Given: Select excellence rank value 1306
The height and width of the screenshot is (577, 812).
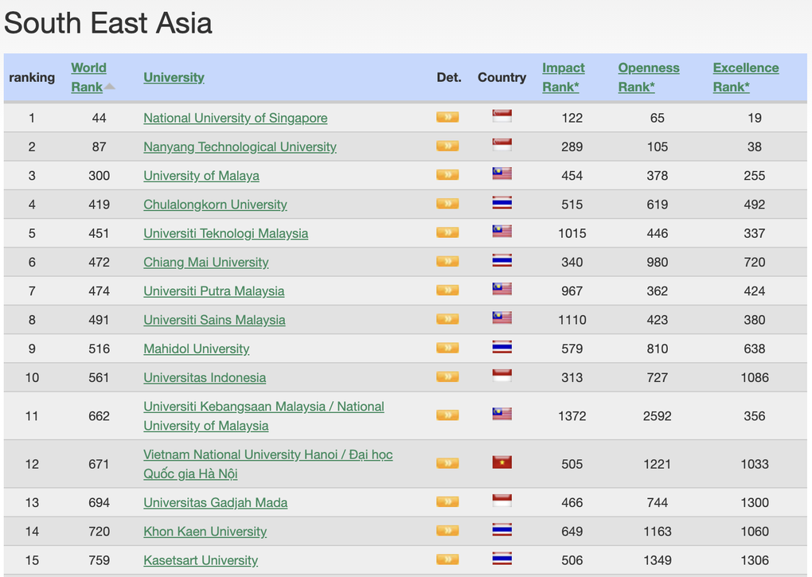Looking at the screenshot, I should pyautogui.click(x=755, y=560).
